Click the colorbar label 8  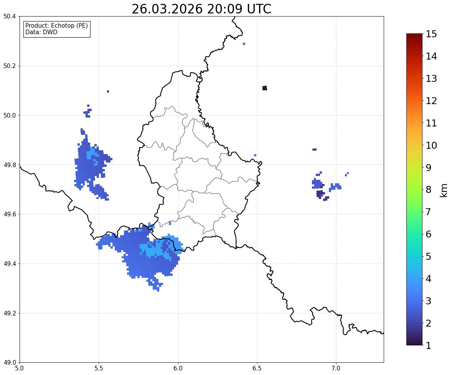tap(429, 190)
